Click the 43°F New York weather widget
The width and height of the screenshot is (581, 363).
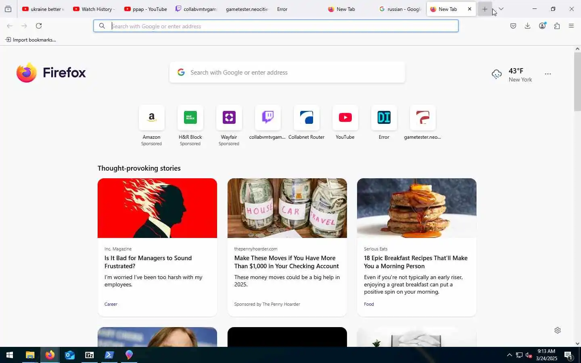[512, 75]
